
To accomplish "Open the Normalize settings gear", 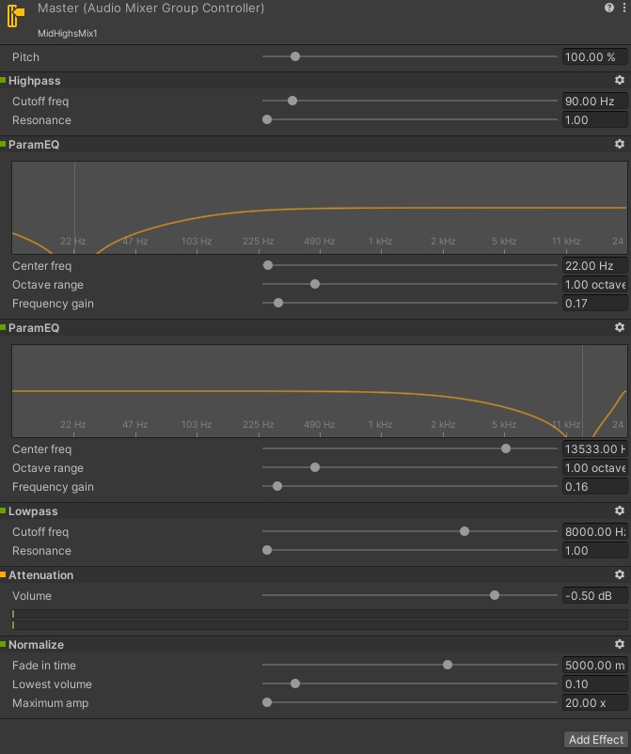I will click(x=619, y=644).
